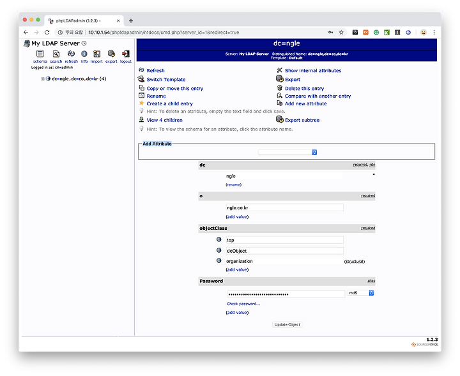Click the address bar URL

point(164,33)
